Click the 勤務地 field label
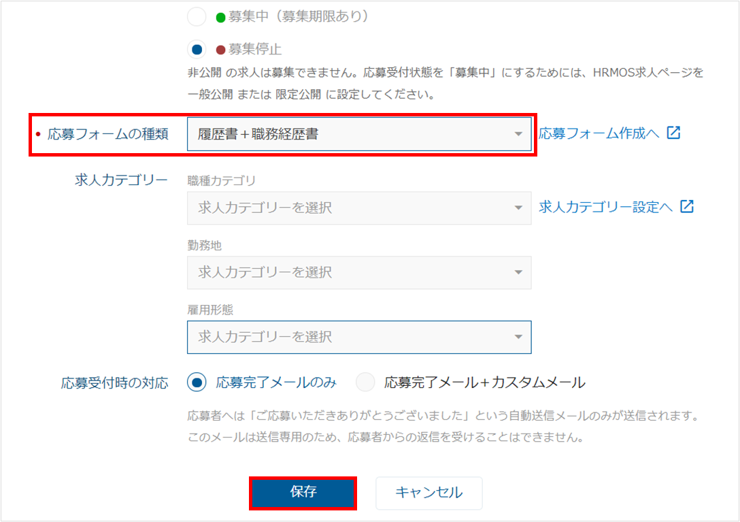 tap(204, 246)
